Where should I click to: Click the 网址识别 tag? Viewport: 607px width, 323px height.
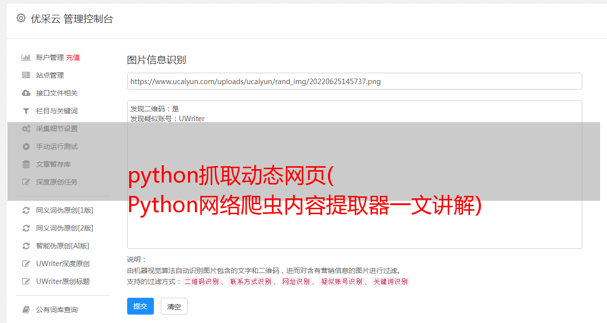296,281
